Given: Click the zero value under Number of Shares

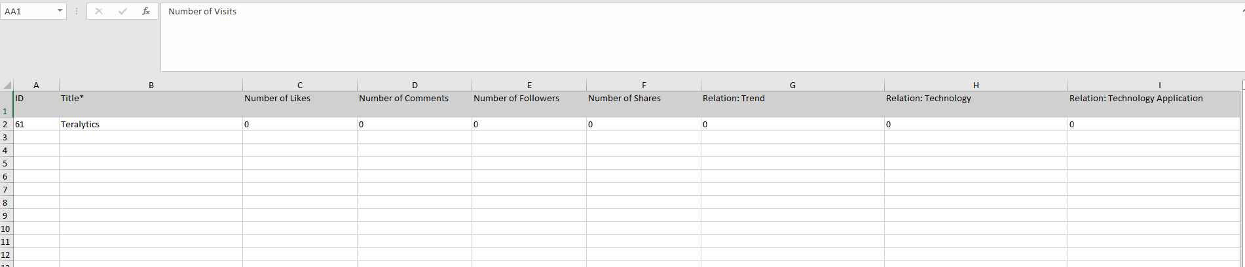Looking at the screenshot, I should click(643, 124).
